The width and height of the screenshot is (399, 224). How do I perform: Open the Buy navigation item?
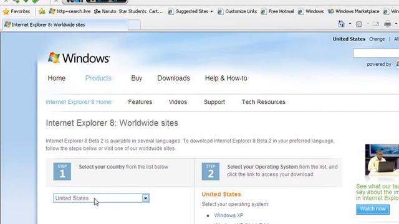(137, 78)
